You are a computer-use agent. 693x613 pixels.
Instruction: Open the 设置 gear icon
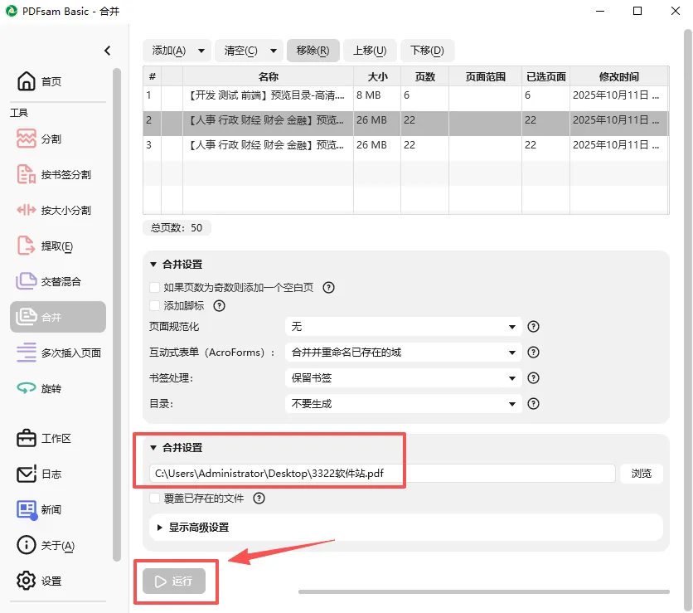[26, 581]
